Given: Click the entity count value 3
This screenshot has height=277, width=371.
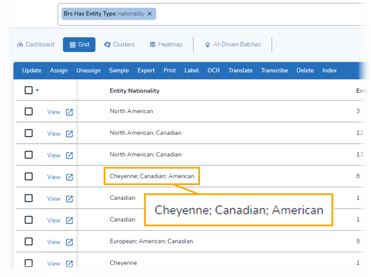Looking at the screenshot, I should pyautogui.click(x=358, y=111).
